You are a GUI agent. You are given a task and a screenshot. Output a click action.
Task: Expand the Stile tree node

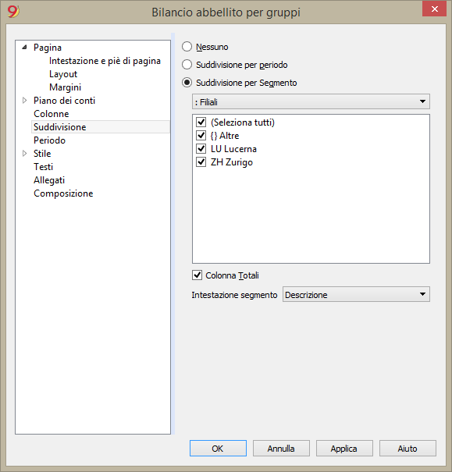[x=25, y=153]
